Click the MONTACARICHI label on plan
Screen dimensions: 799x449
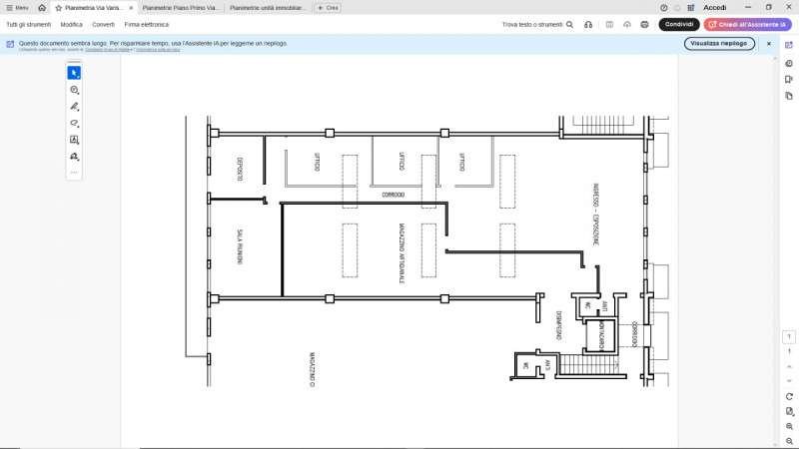coord(601,335)
